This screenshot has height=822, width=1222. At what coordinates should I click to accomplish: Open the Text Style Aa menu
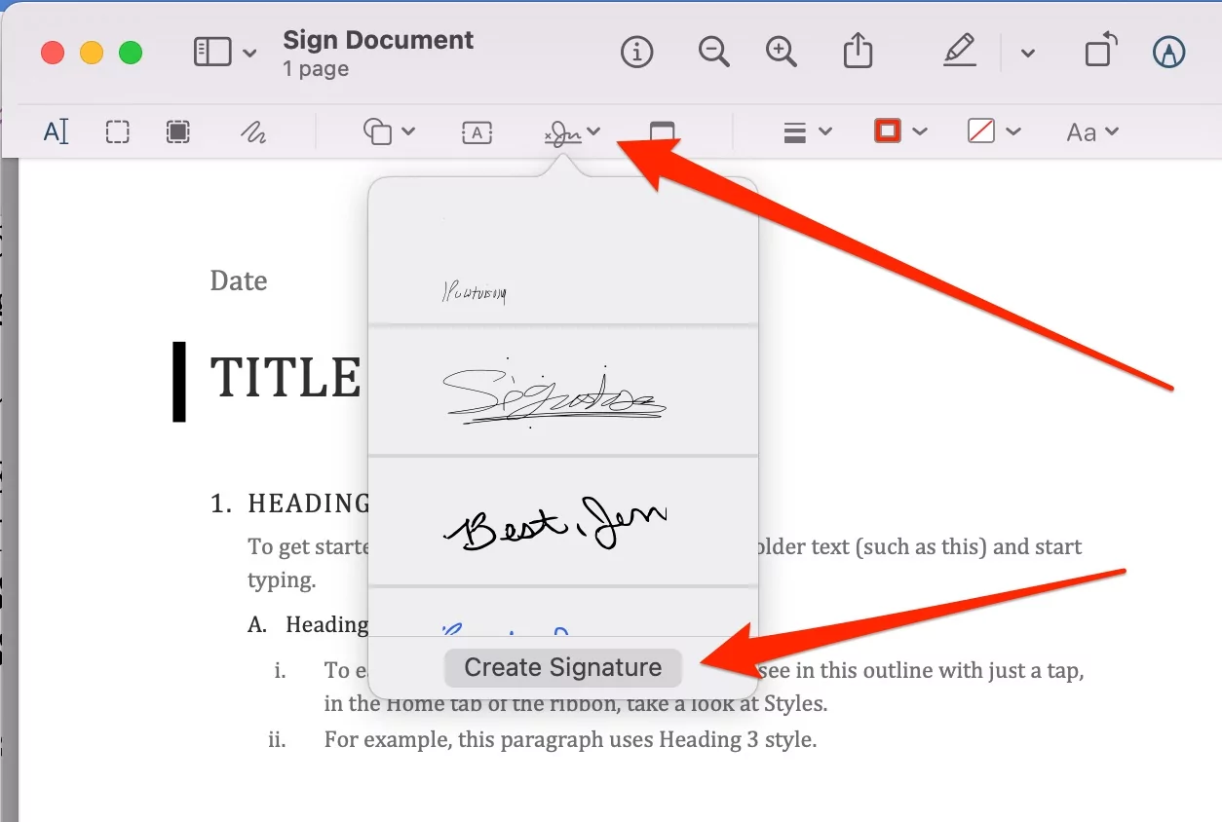point(1092,132)
